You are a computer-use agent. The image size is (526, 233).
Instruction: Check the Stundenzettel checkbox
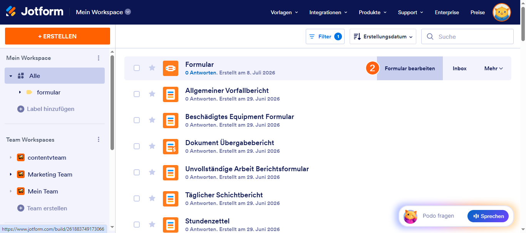click(x=137, y=225)
